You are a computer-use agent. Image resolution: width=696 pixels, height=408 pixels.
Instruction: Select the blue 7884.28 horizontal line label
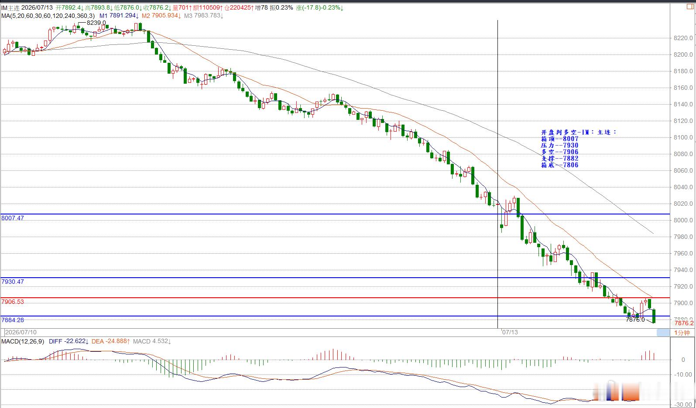pos(13,320)
